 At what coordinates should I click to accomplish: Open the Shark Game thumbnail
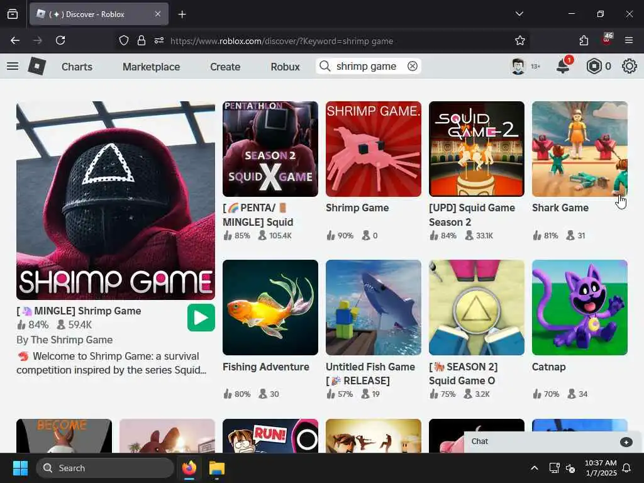pyautogui.click(x=579, y=149)
